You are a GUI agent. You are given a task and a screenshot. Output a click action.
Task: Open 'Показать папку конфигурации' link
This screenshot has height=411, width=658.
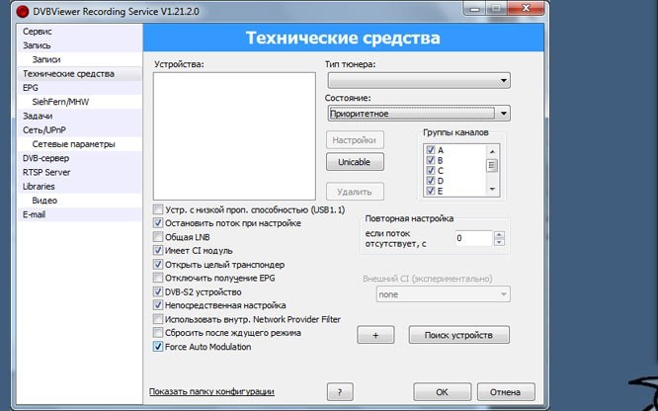(x=210, y=392)
